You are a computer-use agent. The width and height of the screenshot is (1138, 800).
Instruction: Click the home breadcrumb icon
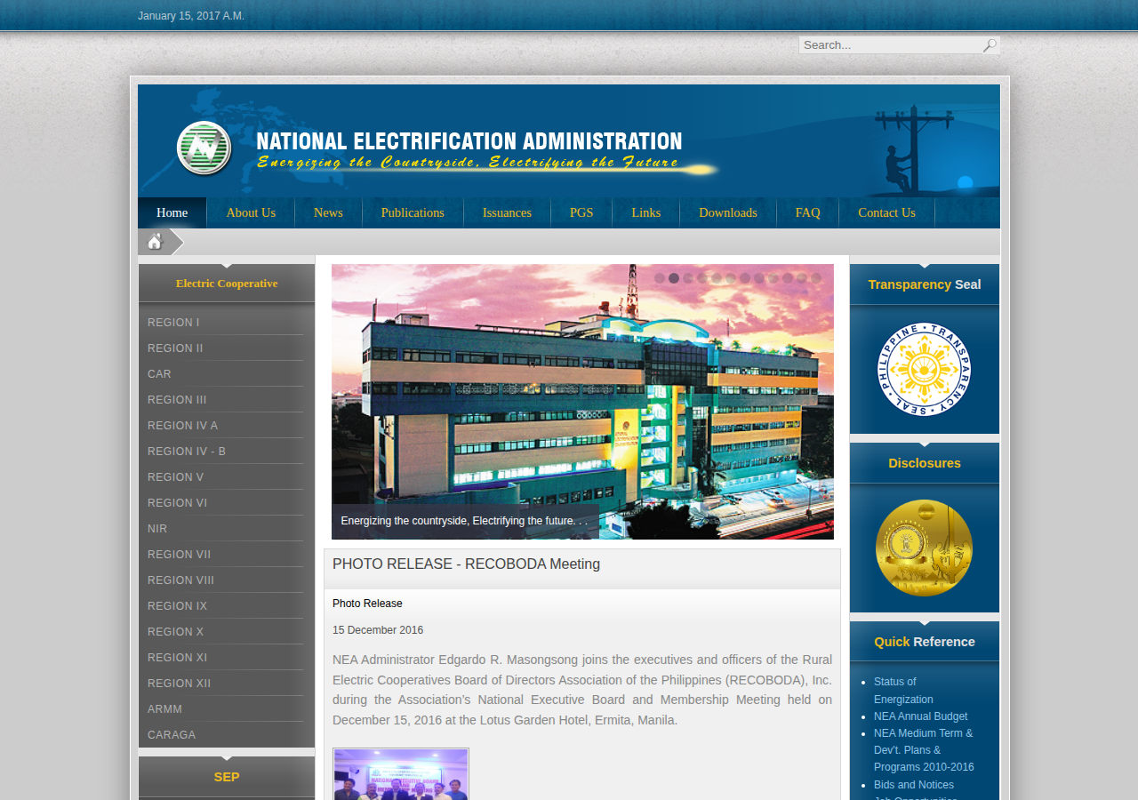(155, 242)
